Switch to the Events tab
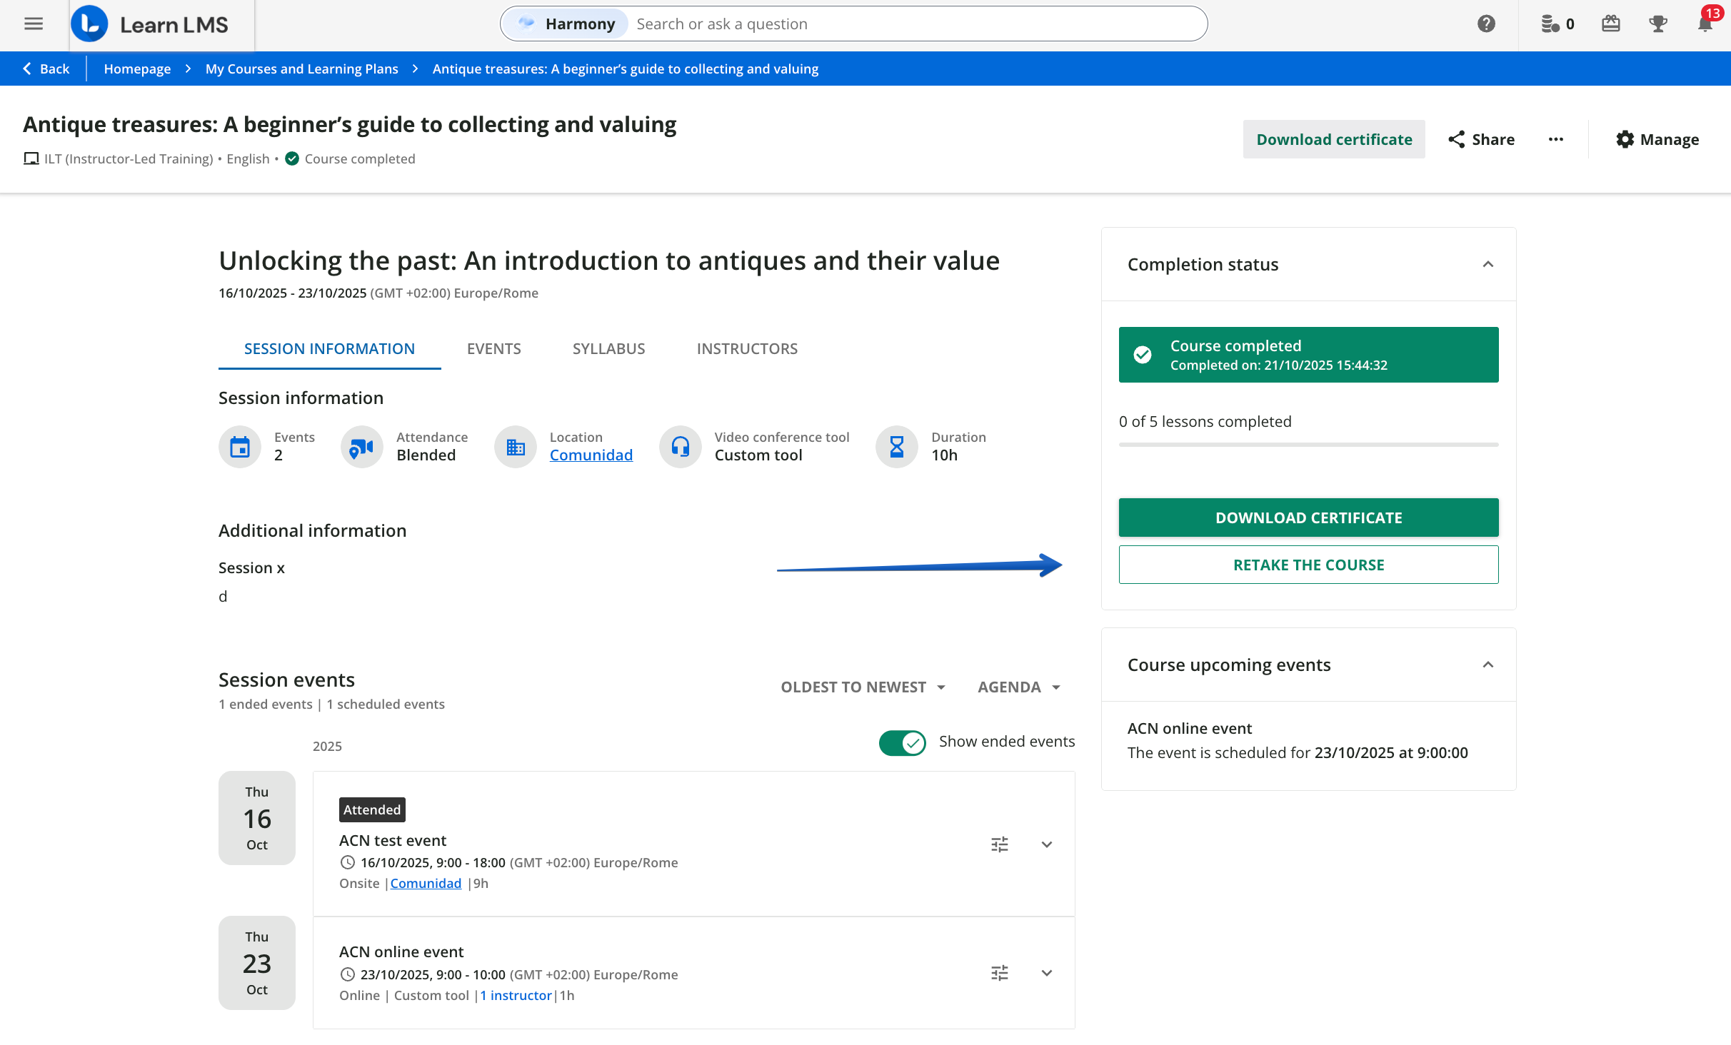Screen dimensions: 1731x1045 [493, 348]
